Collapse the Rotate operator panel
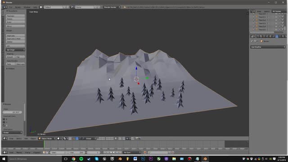This screenshot has height=162, width=288. pyautogui.click(x=7, y=104)
